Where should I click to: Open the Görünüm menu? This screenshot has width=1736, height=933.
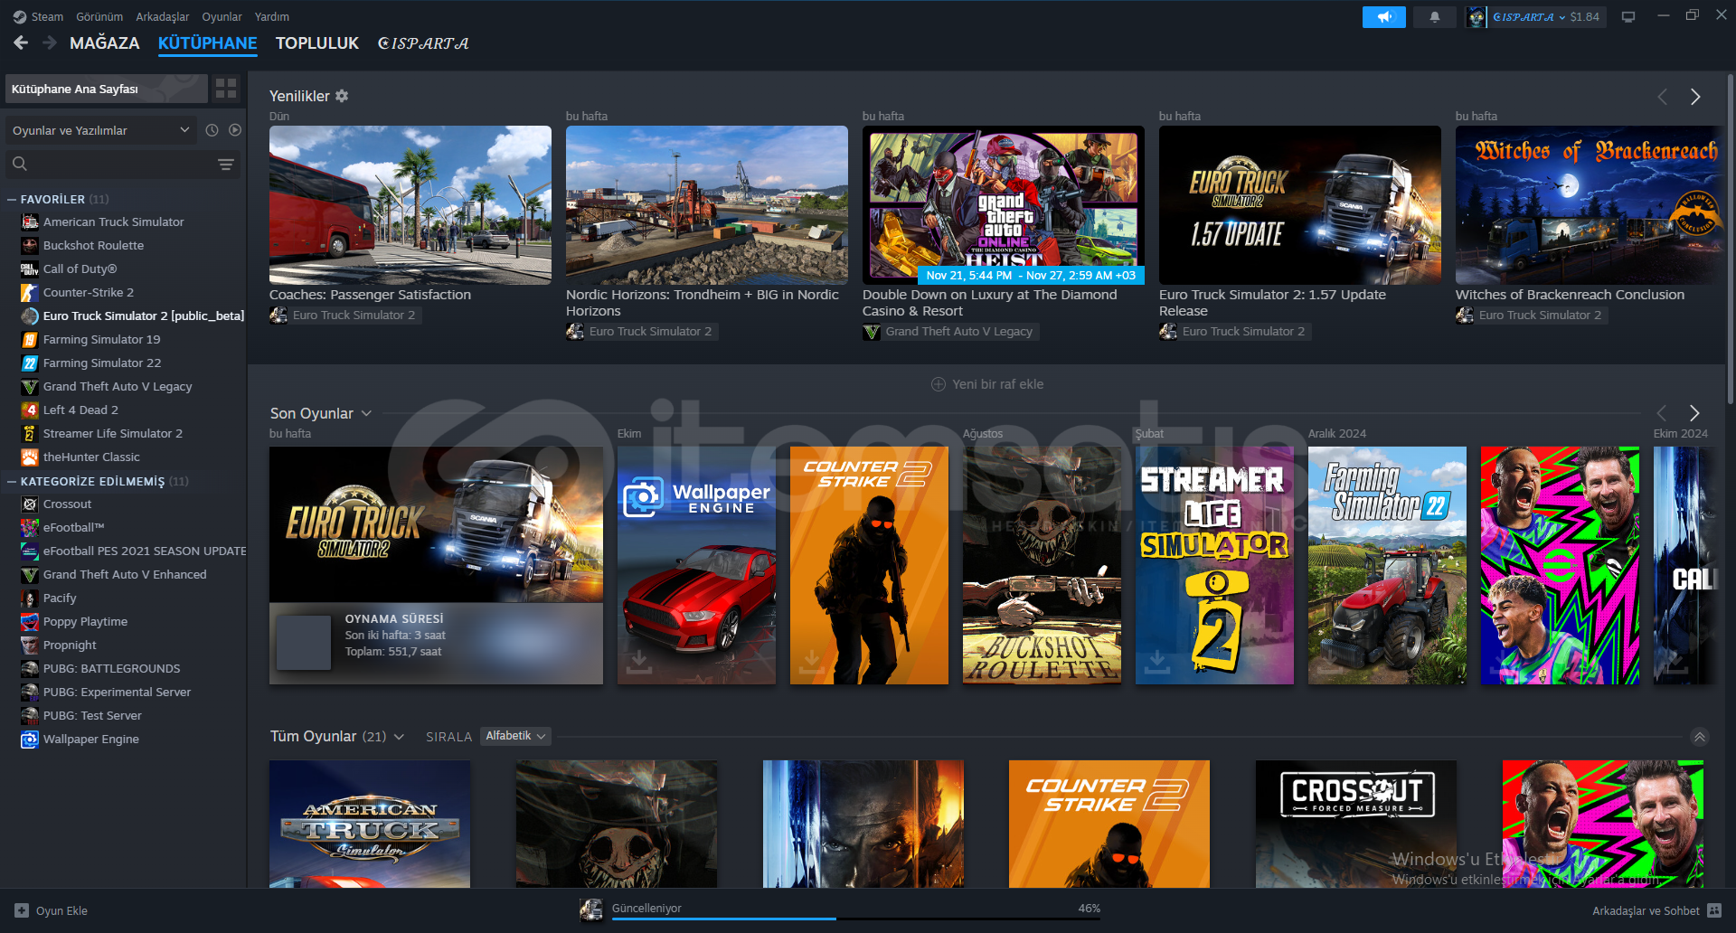pos(99,16)
